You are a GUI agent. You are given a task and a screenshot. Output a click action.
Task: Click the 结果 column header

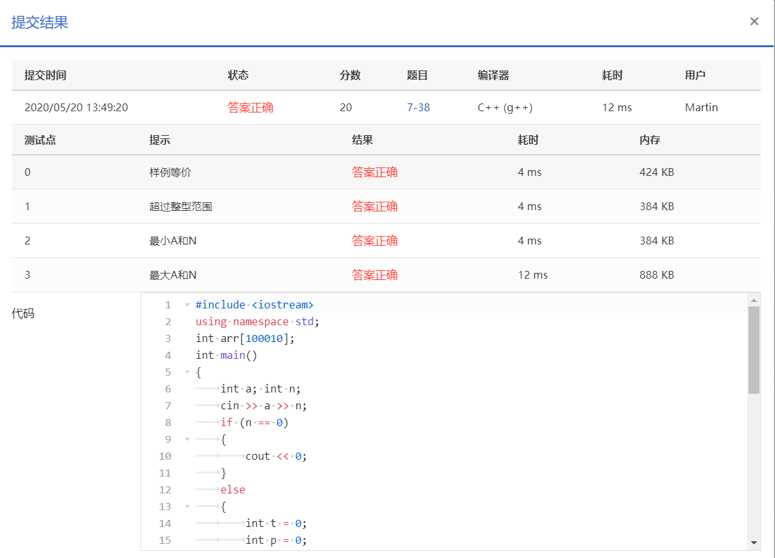click(x=363, y=140)
